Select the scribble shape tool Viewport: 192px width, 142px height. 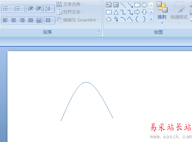116,19
